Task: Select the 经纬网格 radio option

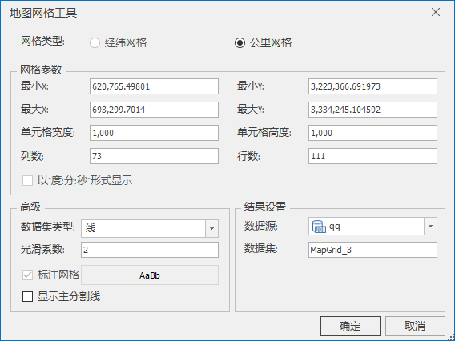Action: point(95,43)
